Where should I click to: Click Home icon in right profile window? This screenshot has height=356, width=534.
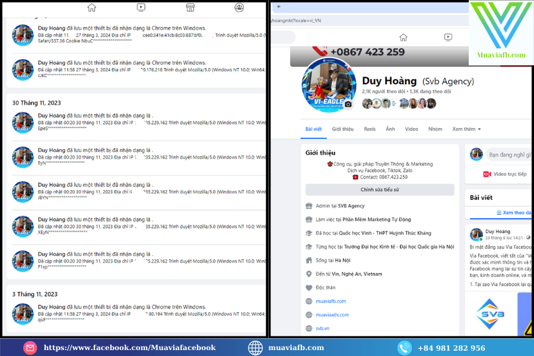tap(403, 37)
